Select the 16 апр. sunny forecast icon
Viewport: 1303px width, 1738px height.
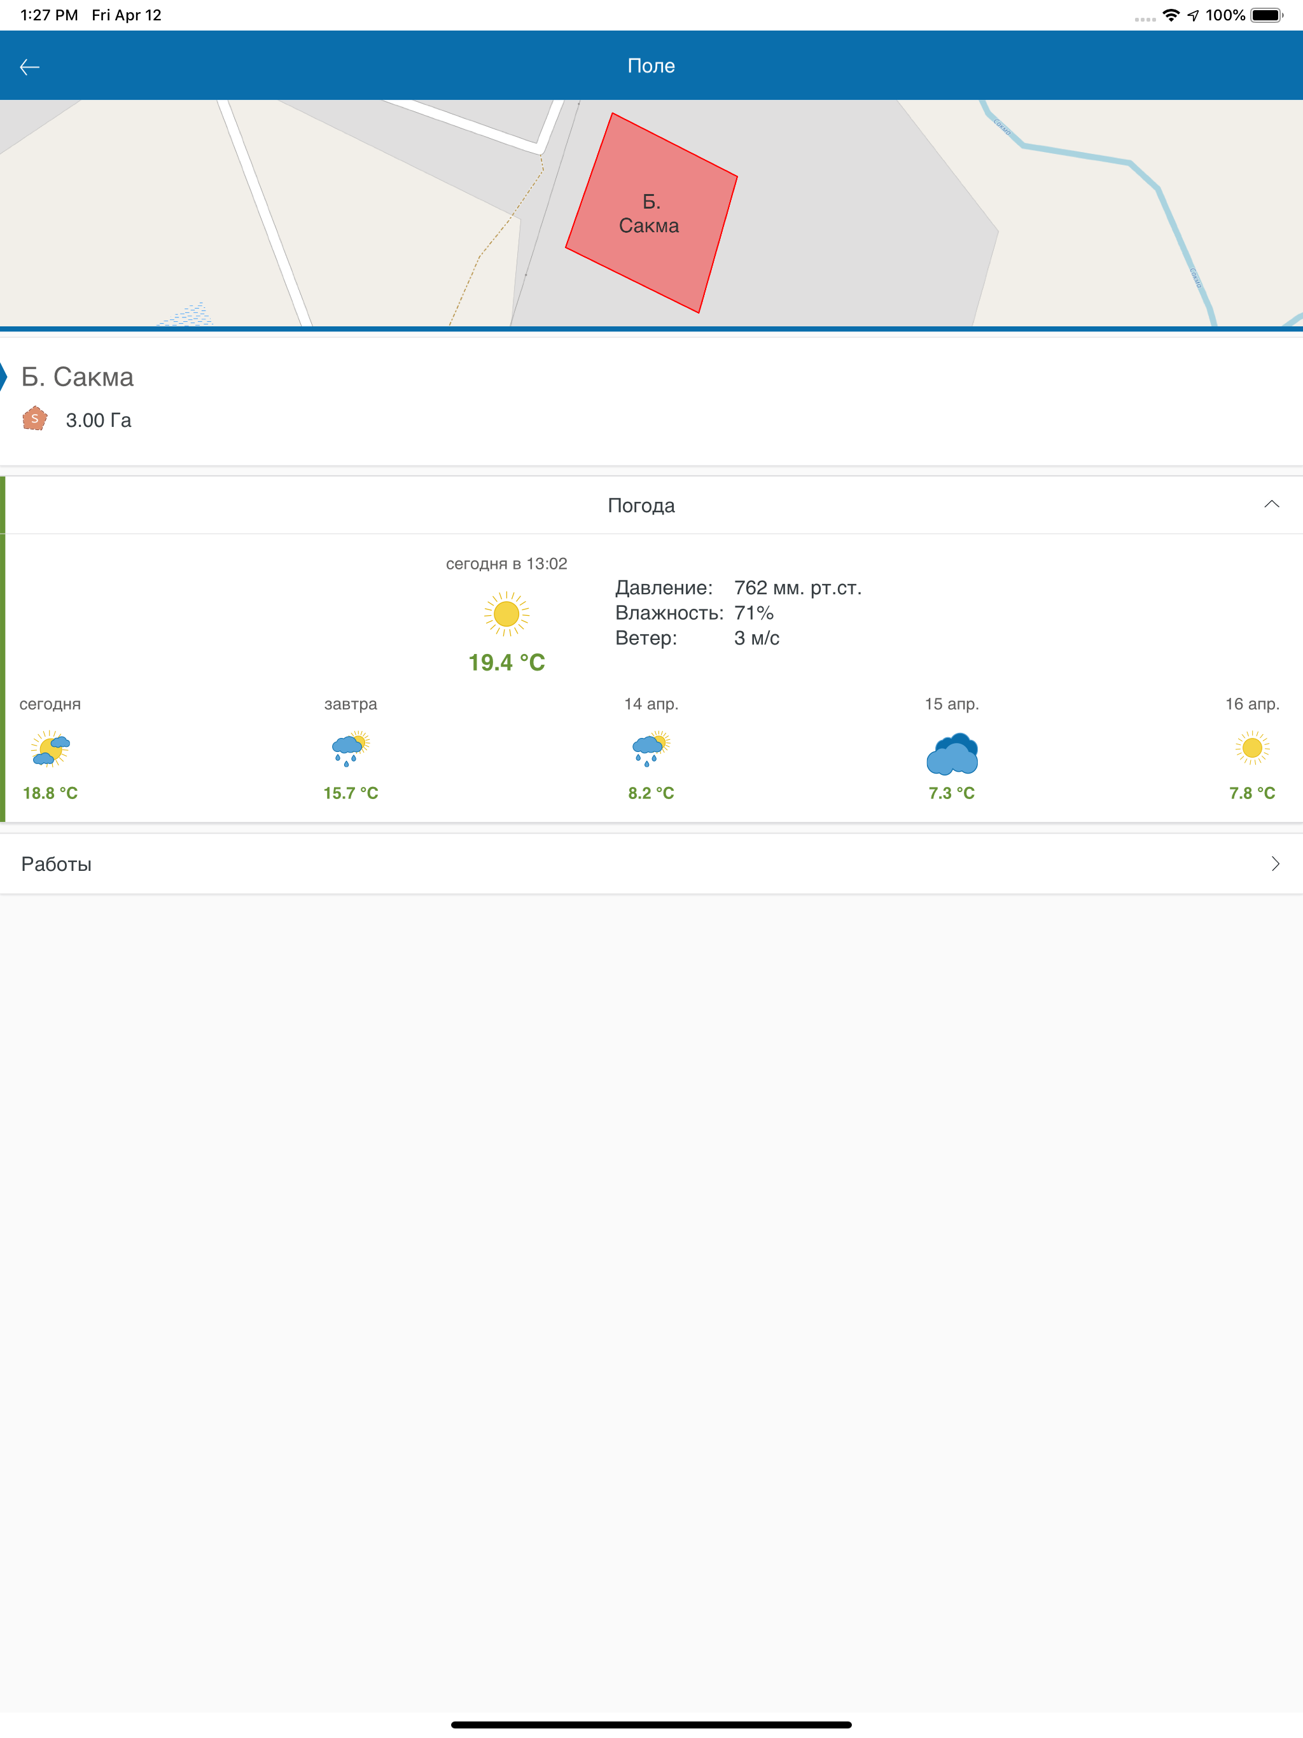point(1252,748)
